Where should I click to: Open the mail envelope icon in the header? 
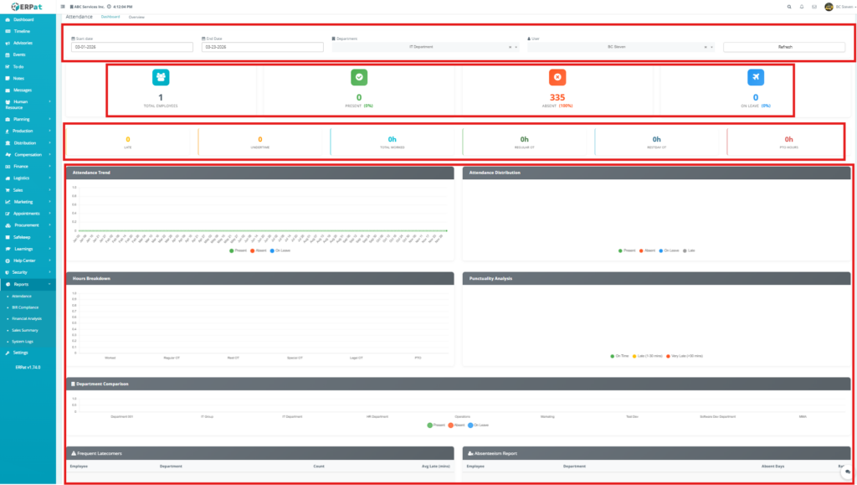[814, 6]
